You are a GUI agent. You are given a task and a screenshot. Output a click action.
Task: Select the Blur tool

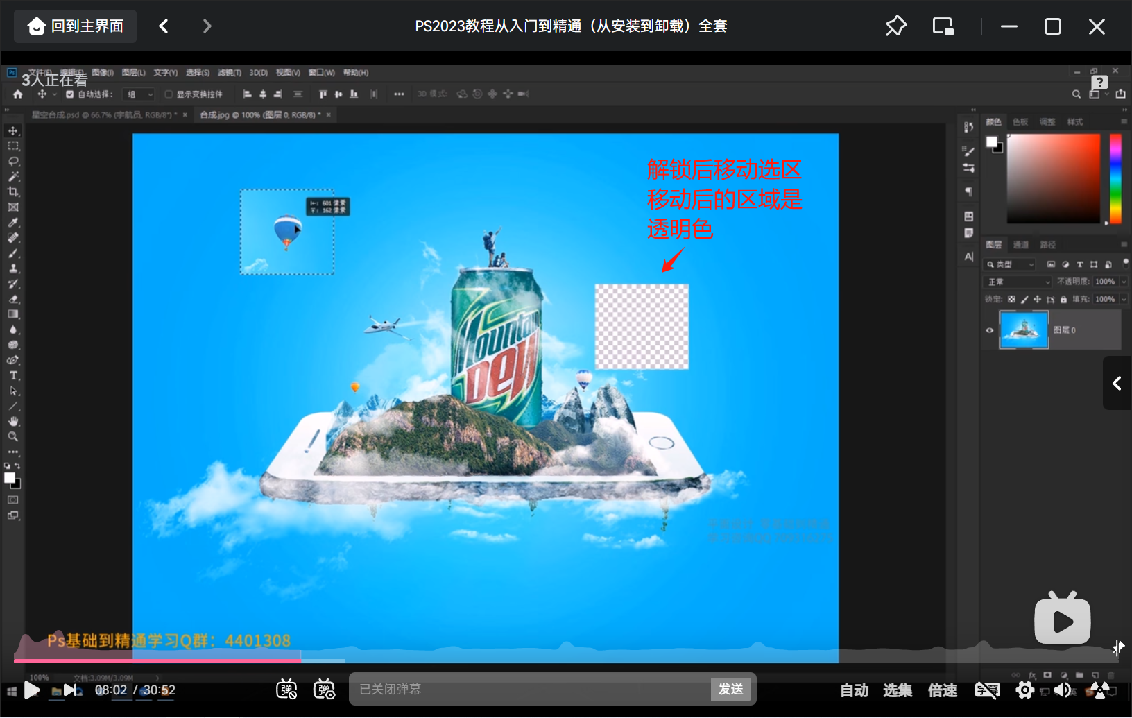tap(13, 330)
